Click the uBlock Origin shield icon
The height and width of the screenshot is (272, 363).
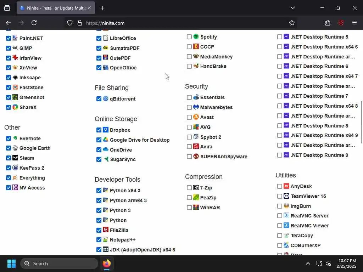[341, 23]
